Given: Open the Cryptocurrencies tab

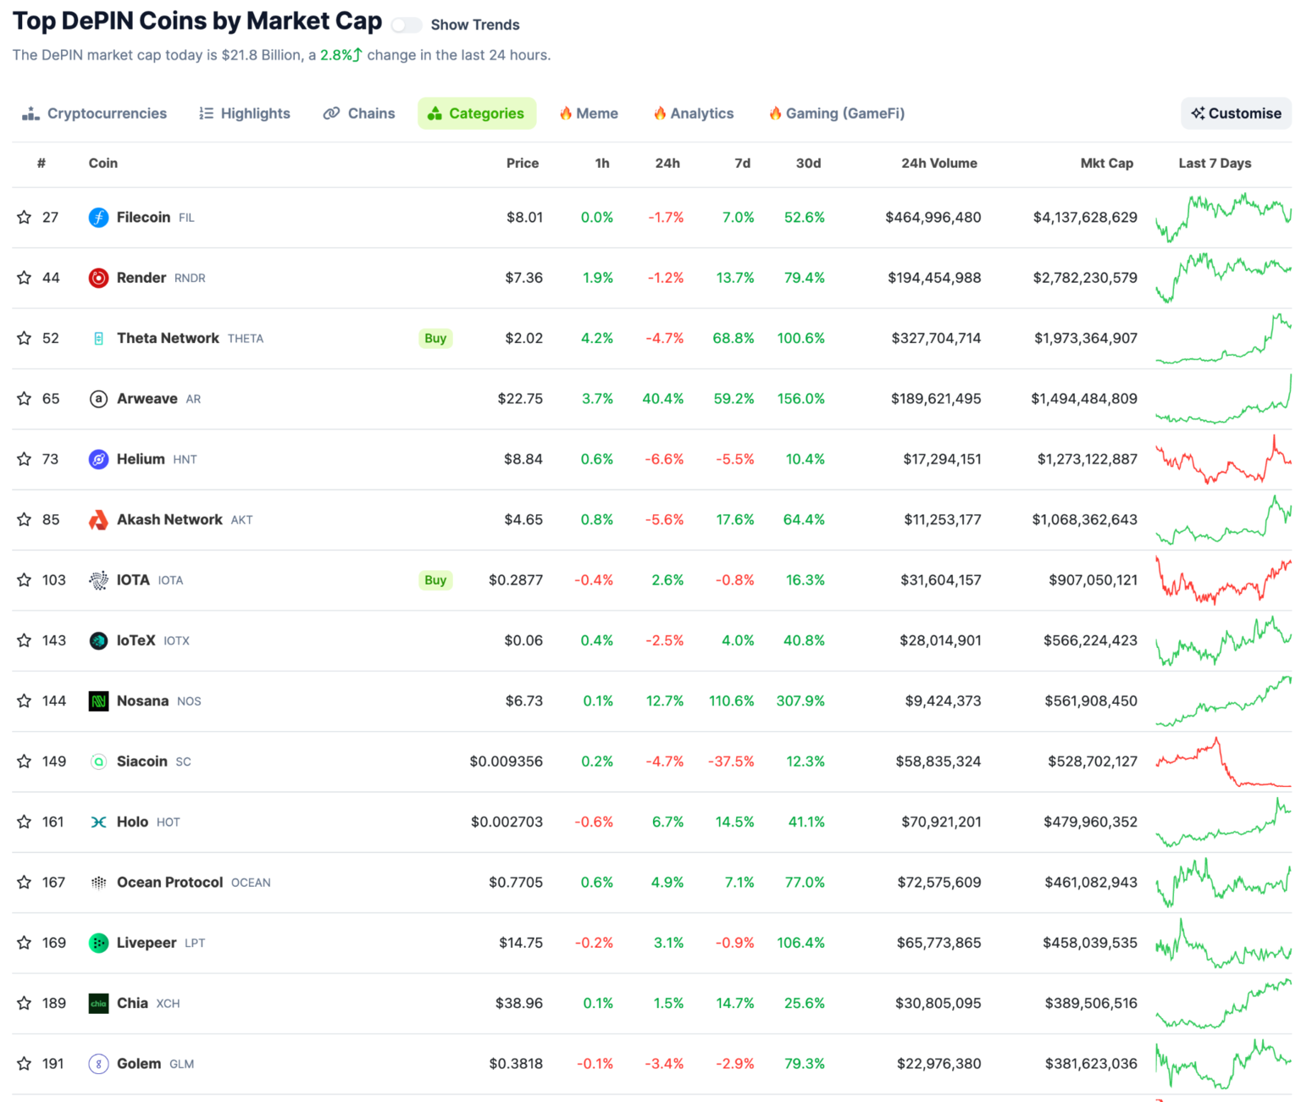Looking at the screenshot, I should [95, 114].
